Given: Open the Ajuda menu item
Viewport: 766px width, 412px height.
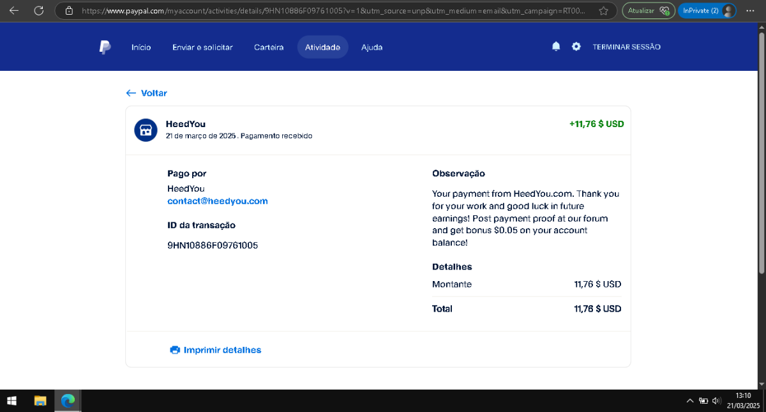Looking at the screenshot, I should [372, 47].
